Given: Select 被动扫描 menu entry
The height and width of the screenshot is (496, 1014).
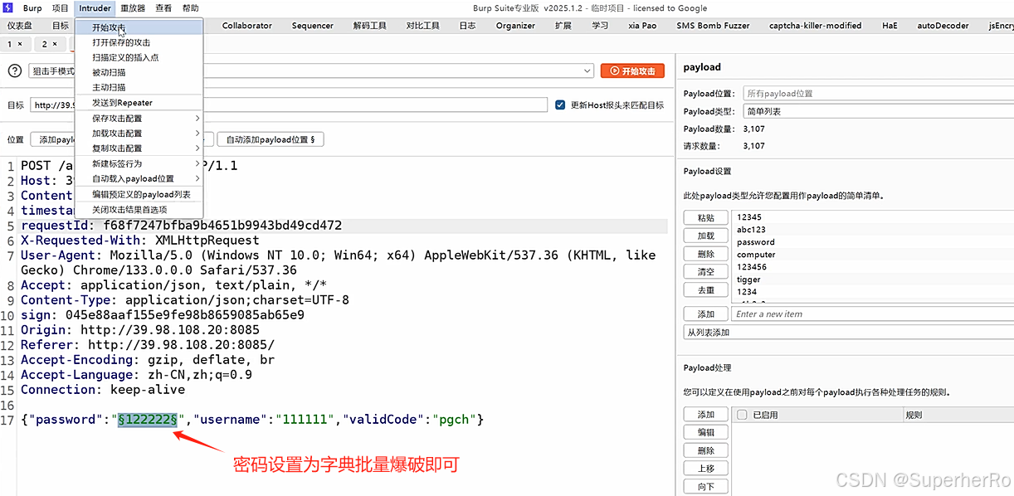Looking at the screenshot, I should coord(139,72).
